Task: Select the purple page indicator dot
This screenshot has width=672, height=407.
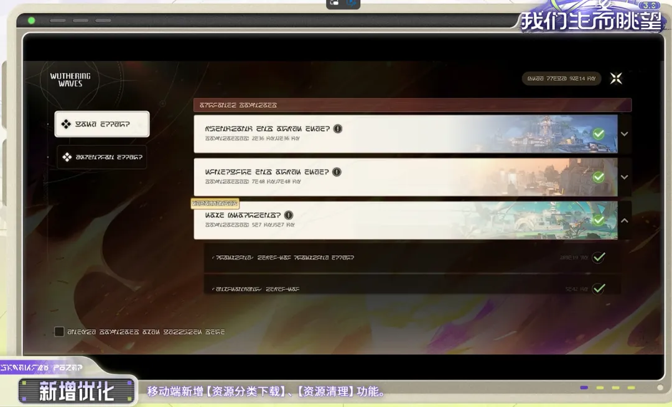Action: pyautogui.click(x=584, y=388)
